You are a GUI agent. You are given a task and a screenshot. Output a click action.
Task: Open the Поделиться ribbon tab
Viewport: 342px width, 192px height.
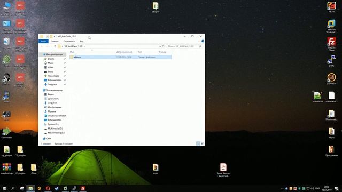[69, 41]
